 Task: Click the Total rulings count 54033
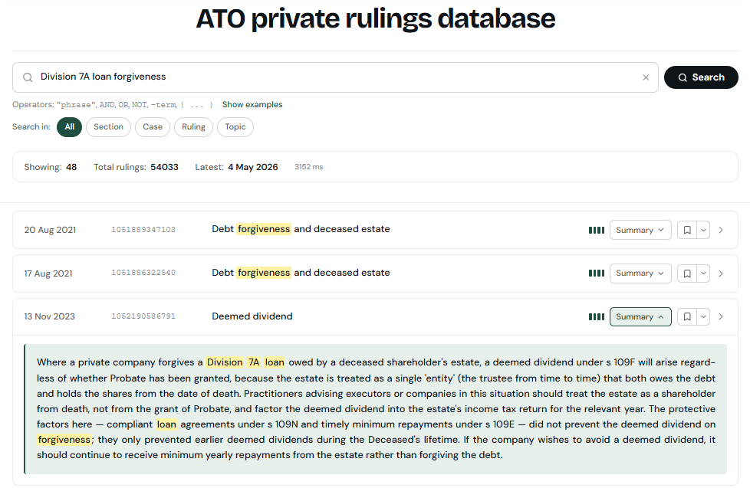coord(165,167)
